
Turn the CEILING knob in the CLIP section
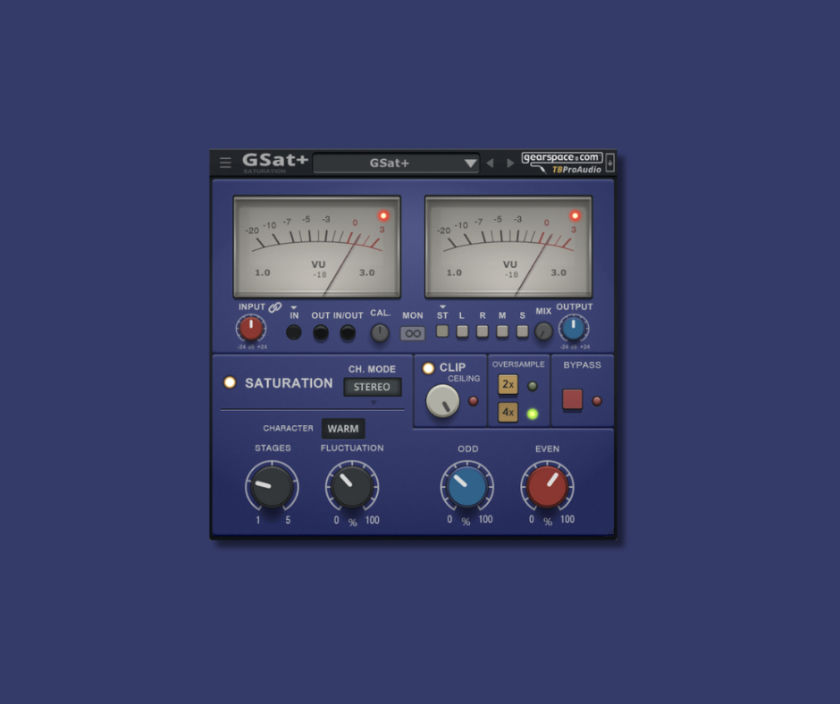442,403
